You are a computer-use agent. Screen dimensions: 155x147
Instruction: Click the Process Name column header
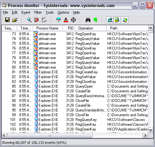47,28
